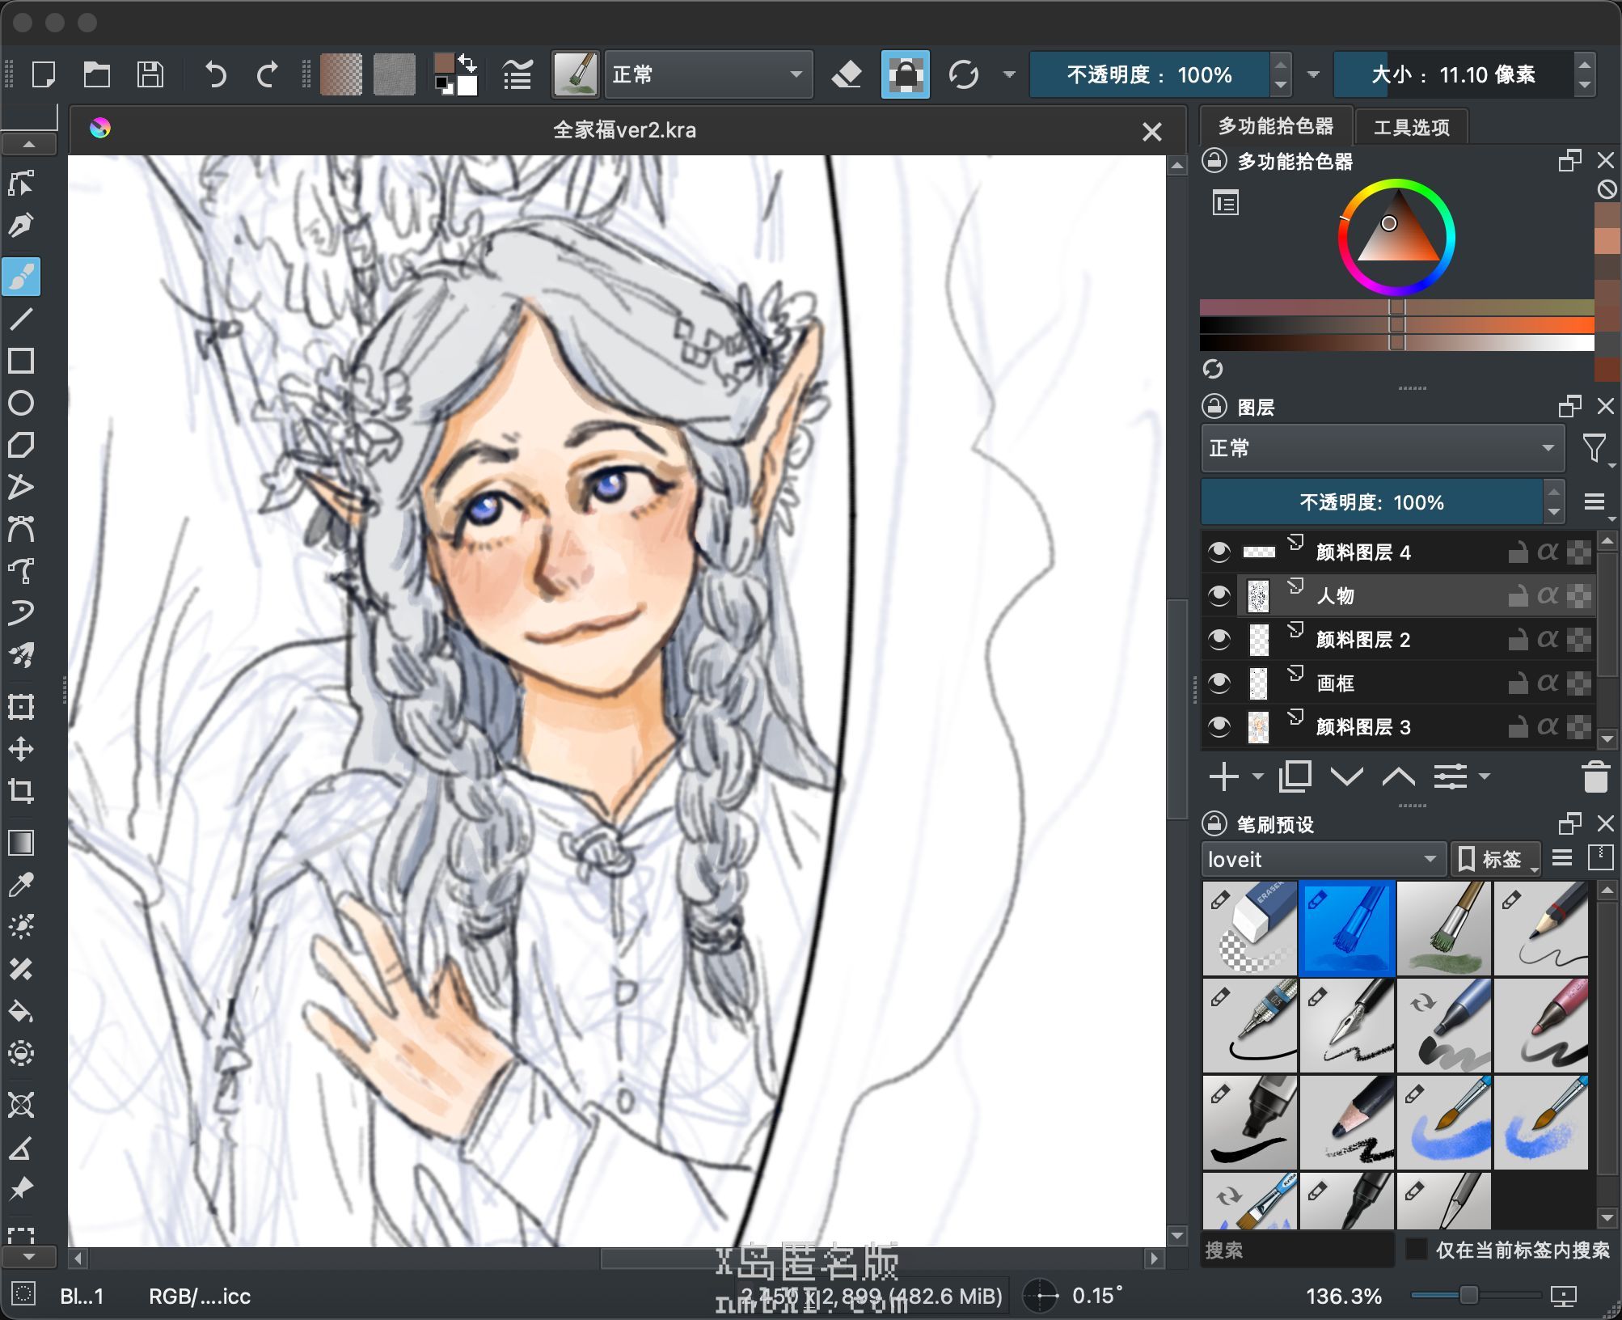Select the crop tool

[21, 790]
